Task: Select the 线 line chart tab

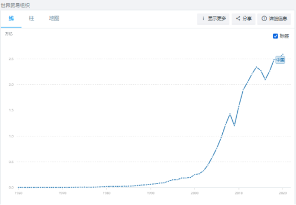Action: pos(11,18)
